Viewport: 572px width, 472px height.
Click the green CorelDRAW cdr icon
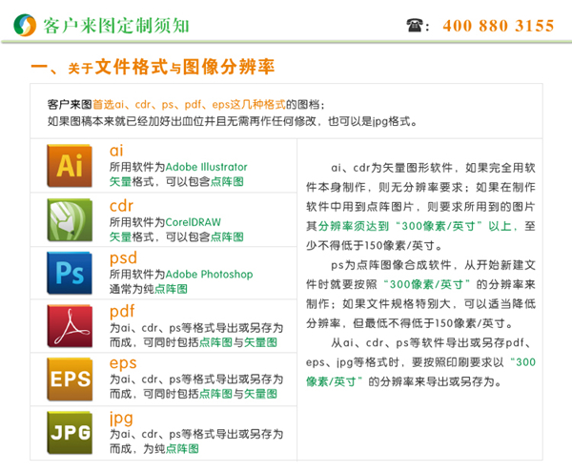69,218
